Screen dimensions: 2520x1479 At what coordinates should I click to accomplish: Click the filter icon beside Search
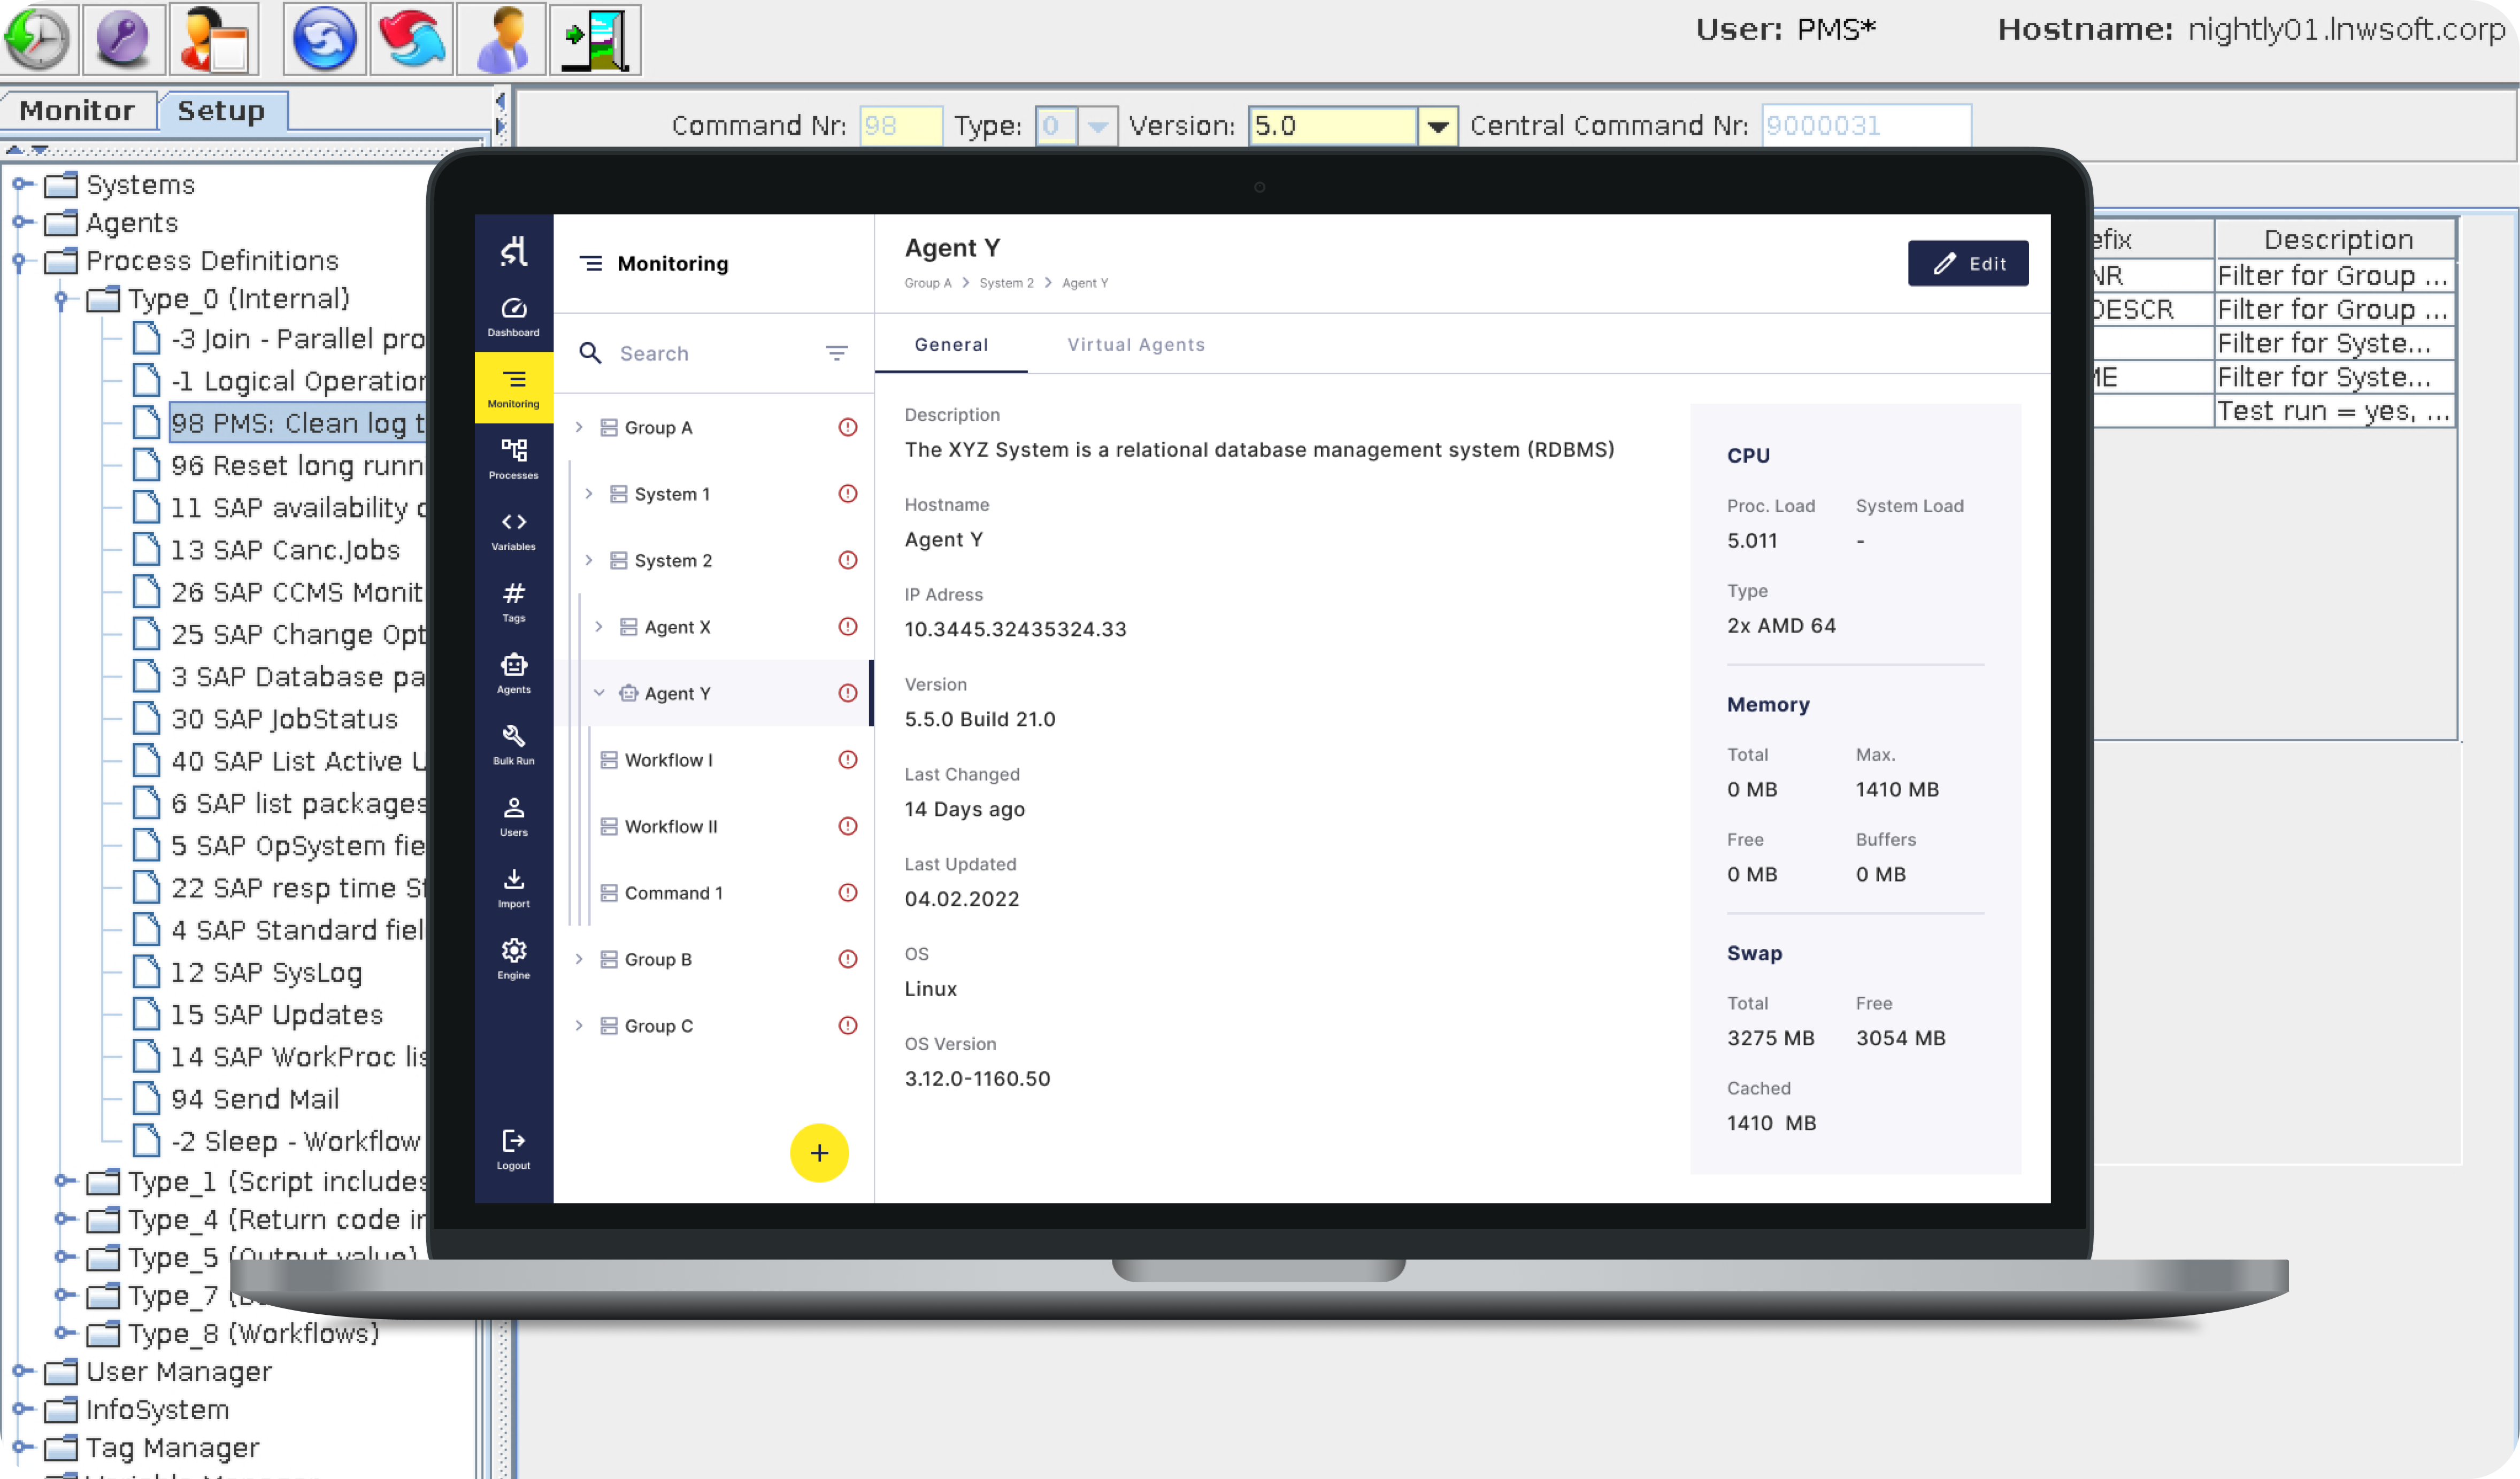(x=836, y=353)
